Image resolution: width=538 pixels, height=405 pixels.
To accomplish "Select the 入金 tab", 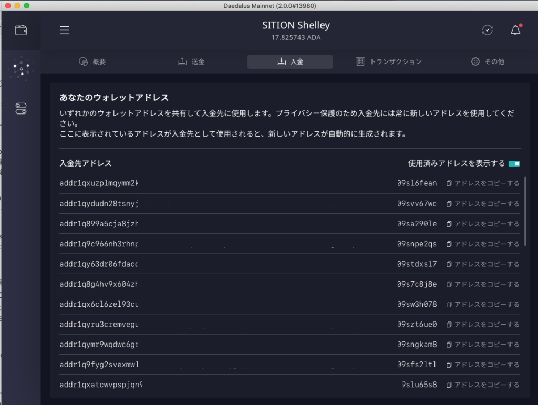I will [x=290, y=62].
